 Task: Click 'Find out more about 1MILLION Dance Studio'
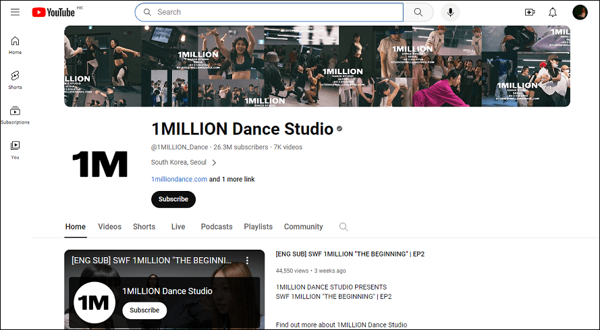coord(342,325)
